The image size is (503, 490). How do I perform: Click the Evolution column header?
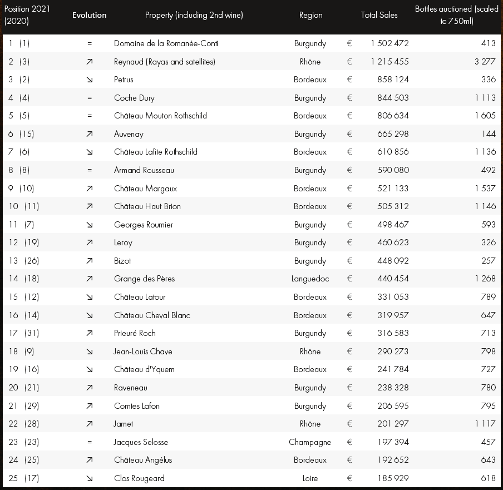89,15
